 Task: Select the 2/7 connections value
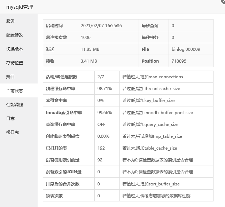tap(101, 77)
